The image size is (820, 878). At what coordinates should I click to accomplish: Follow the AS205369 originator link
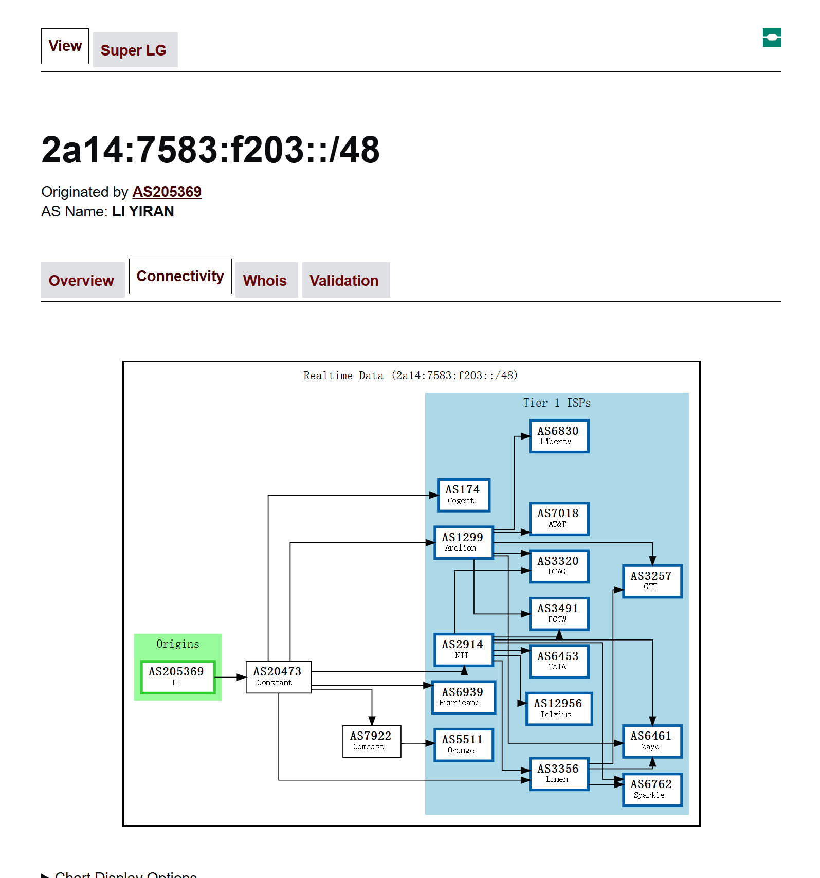(167, 192)
